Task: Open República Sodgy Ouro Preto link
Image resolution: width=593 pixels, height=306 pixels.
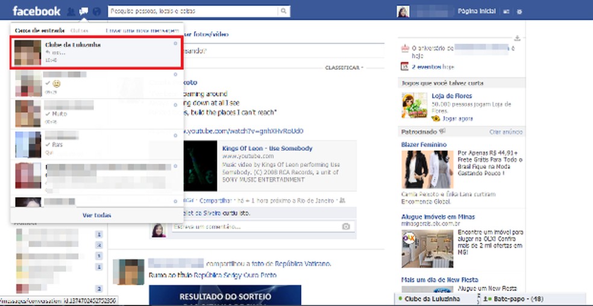Action: pos(235,275)
